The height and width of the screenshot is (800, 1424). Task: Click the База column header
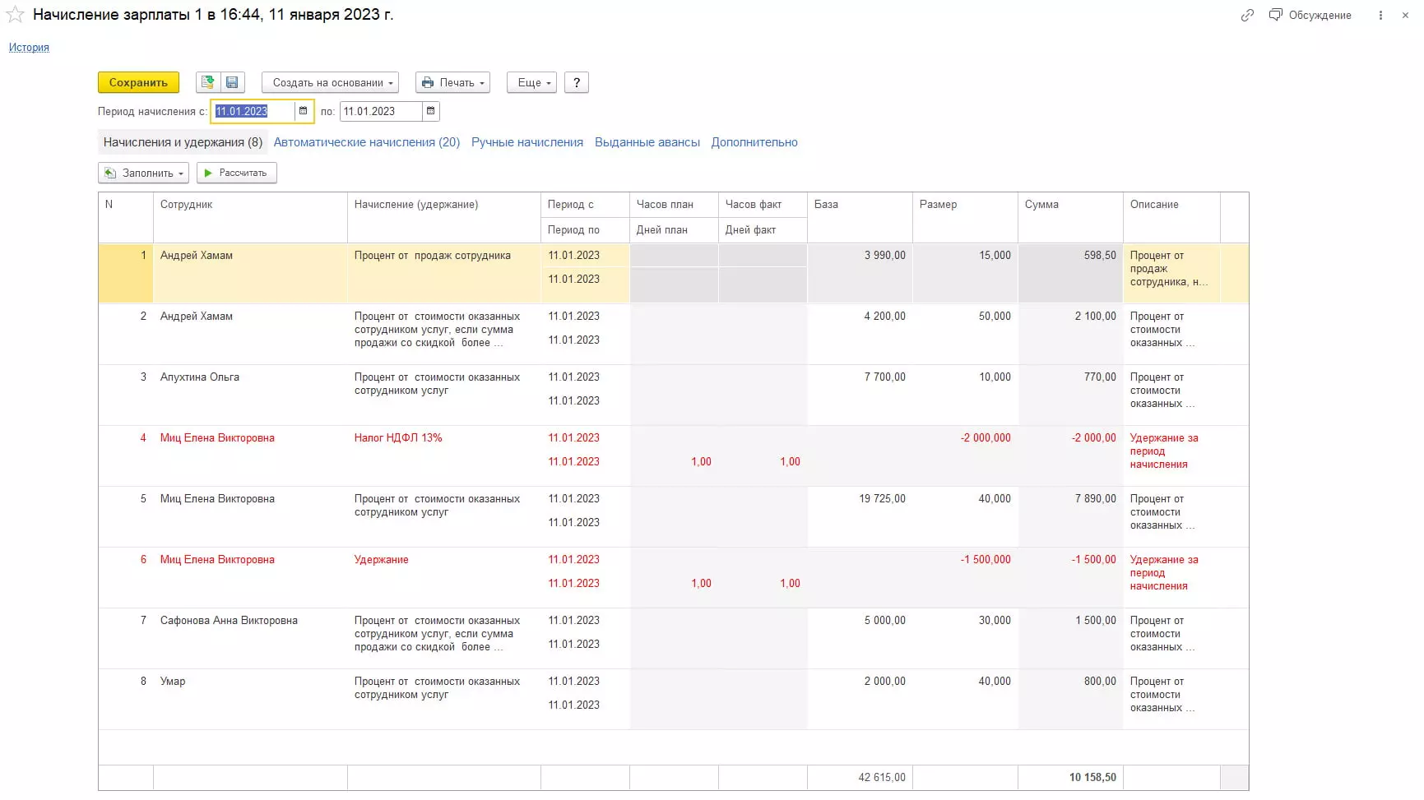[x=860, y=217]
